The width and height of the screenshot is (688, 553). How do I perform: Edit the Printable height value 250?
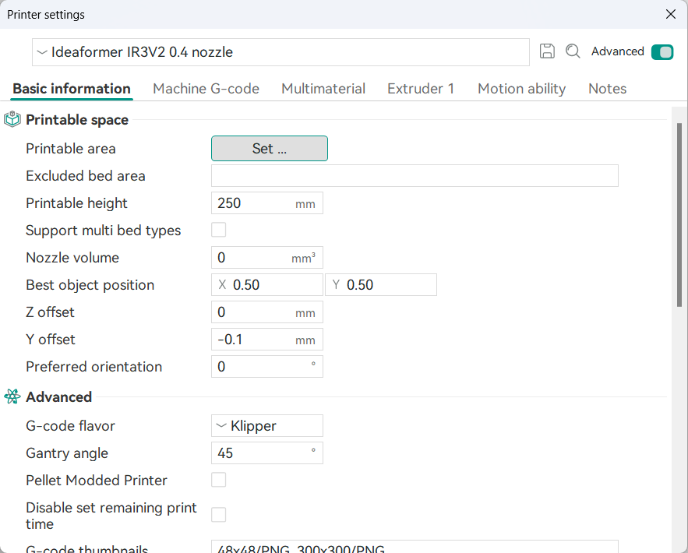(x=267, y=203)
